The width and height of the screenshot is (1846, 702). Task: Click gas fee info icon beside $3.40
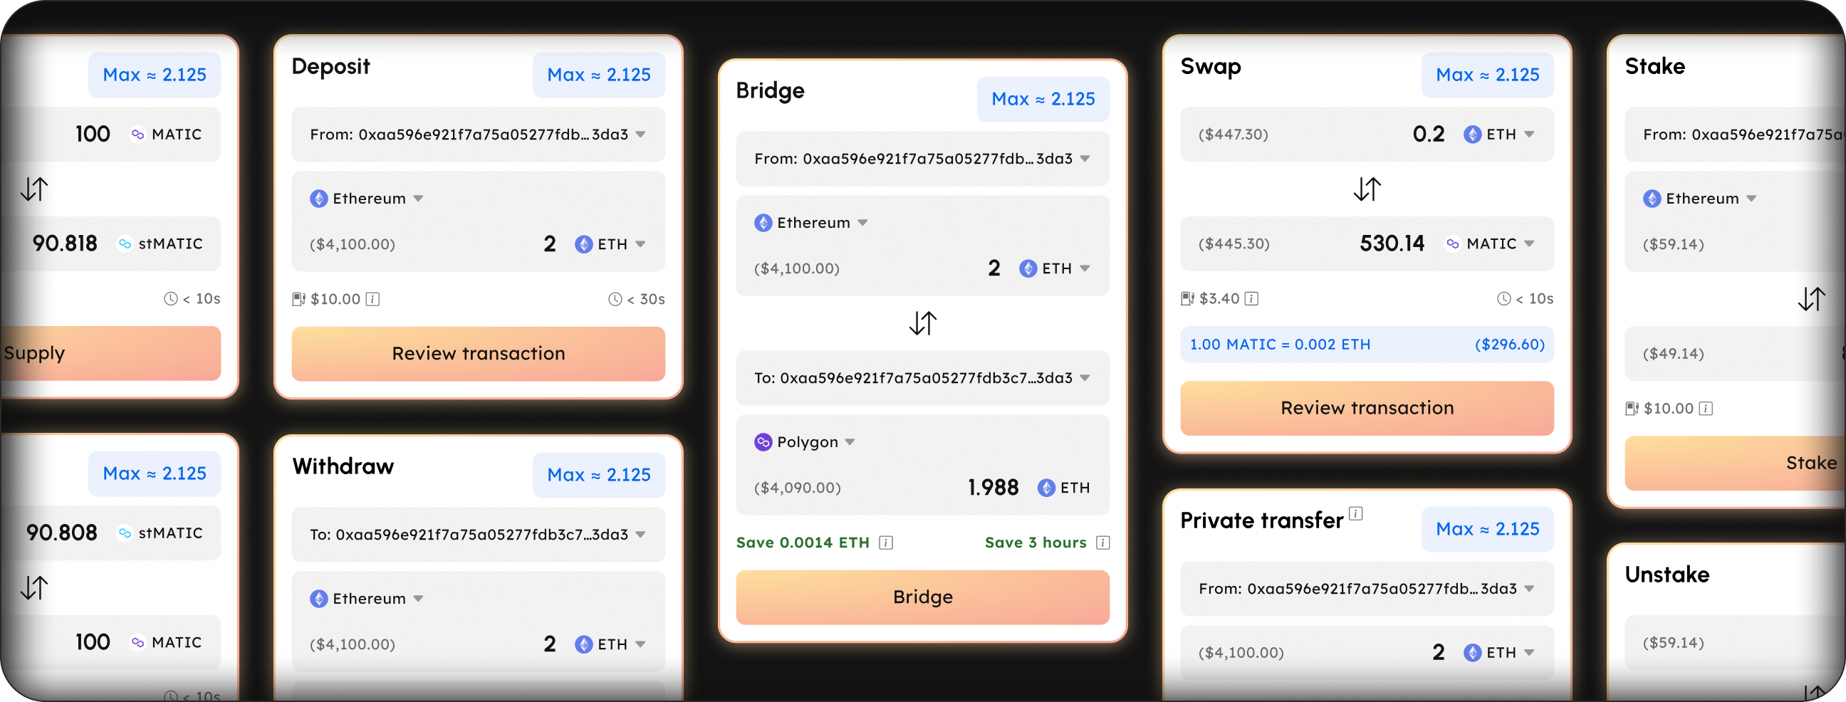1251,299
